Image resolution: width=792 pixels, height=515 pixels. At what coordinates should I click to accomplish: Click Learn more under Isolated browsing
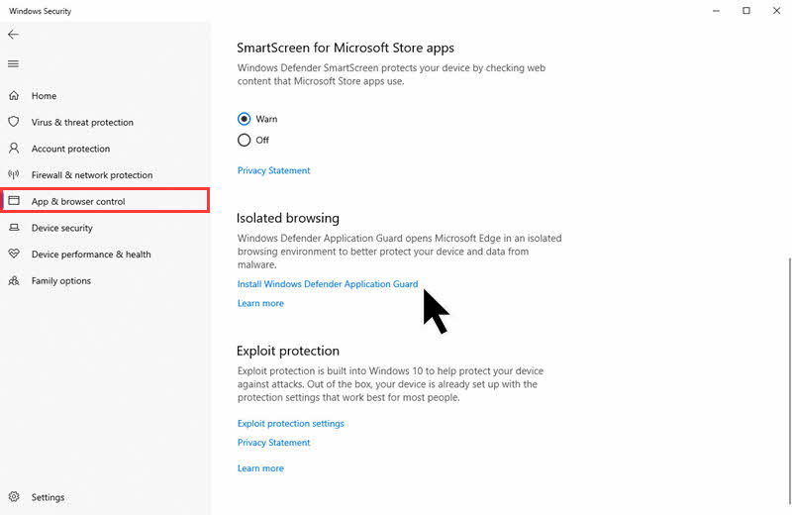260,303
